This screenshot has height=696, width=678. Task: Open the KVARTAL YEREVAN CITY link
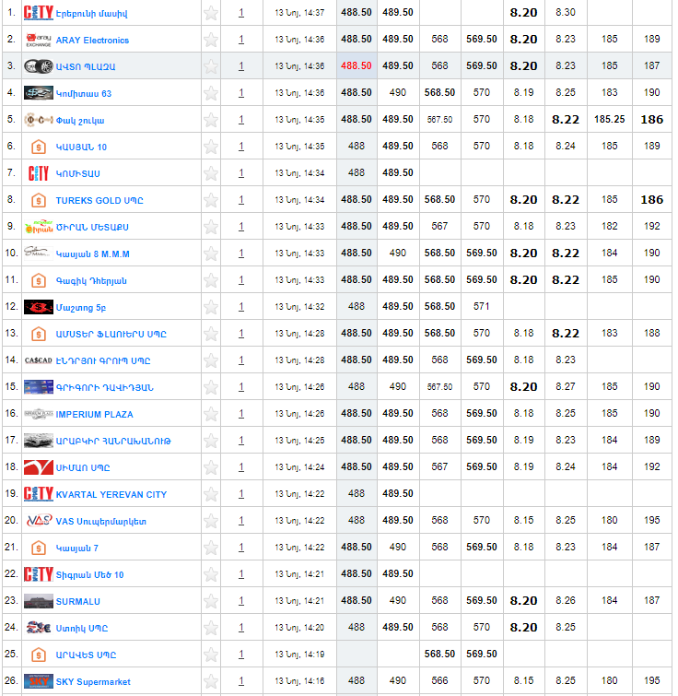[111, 494]
